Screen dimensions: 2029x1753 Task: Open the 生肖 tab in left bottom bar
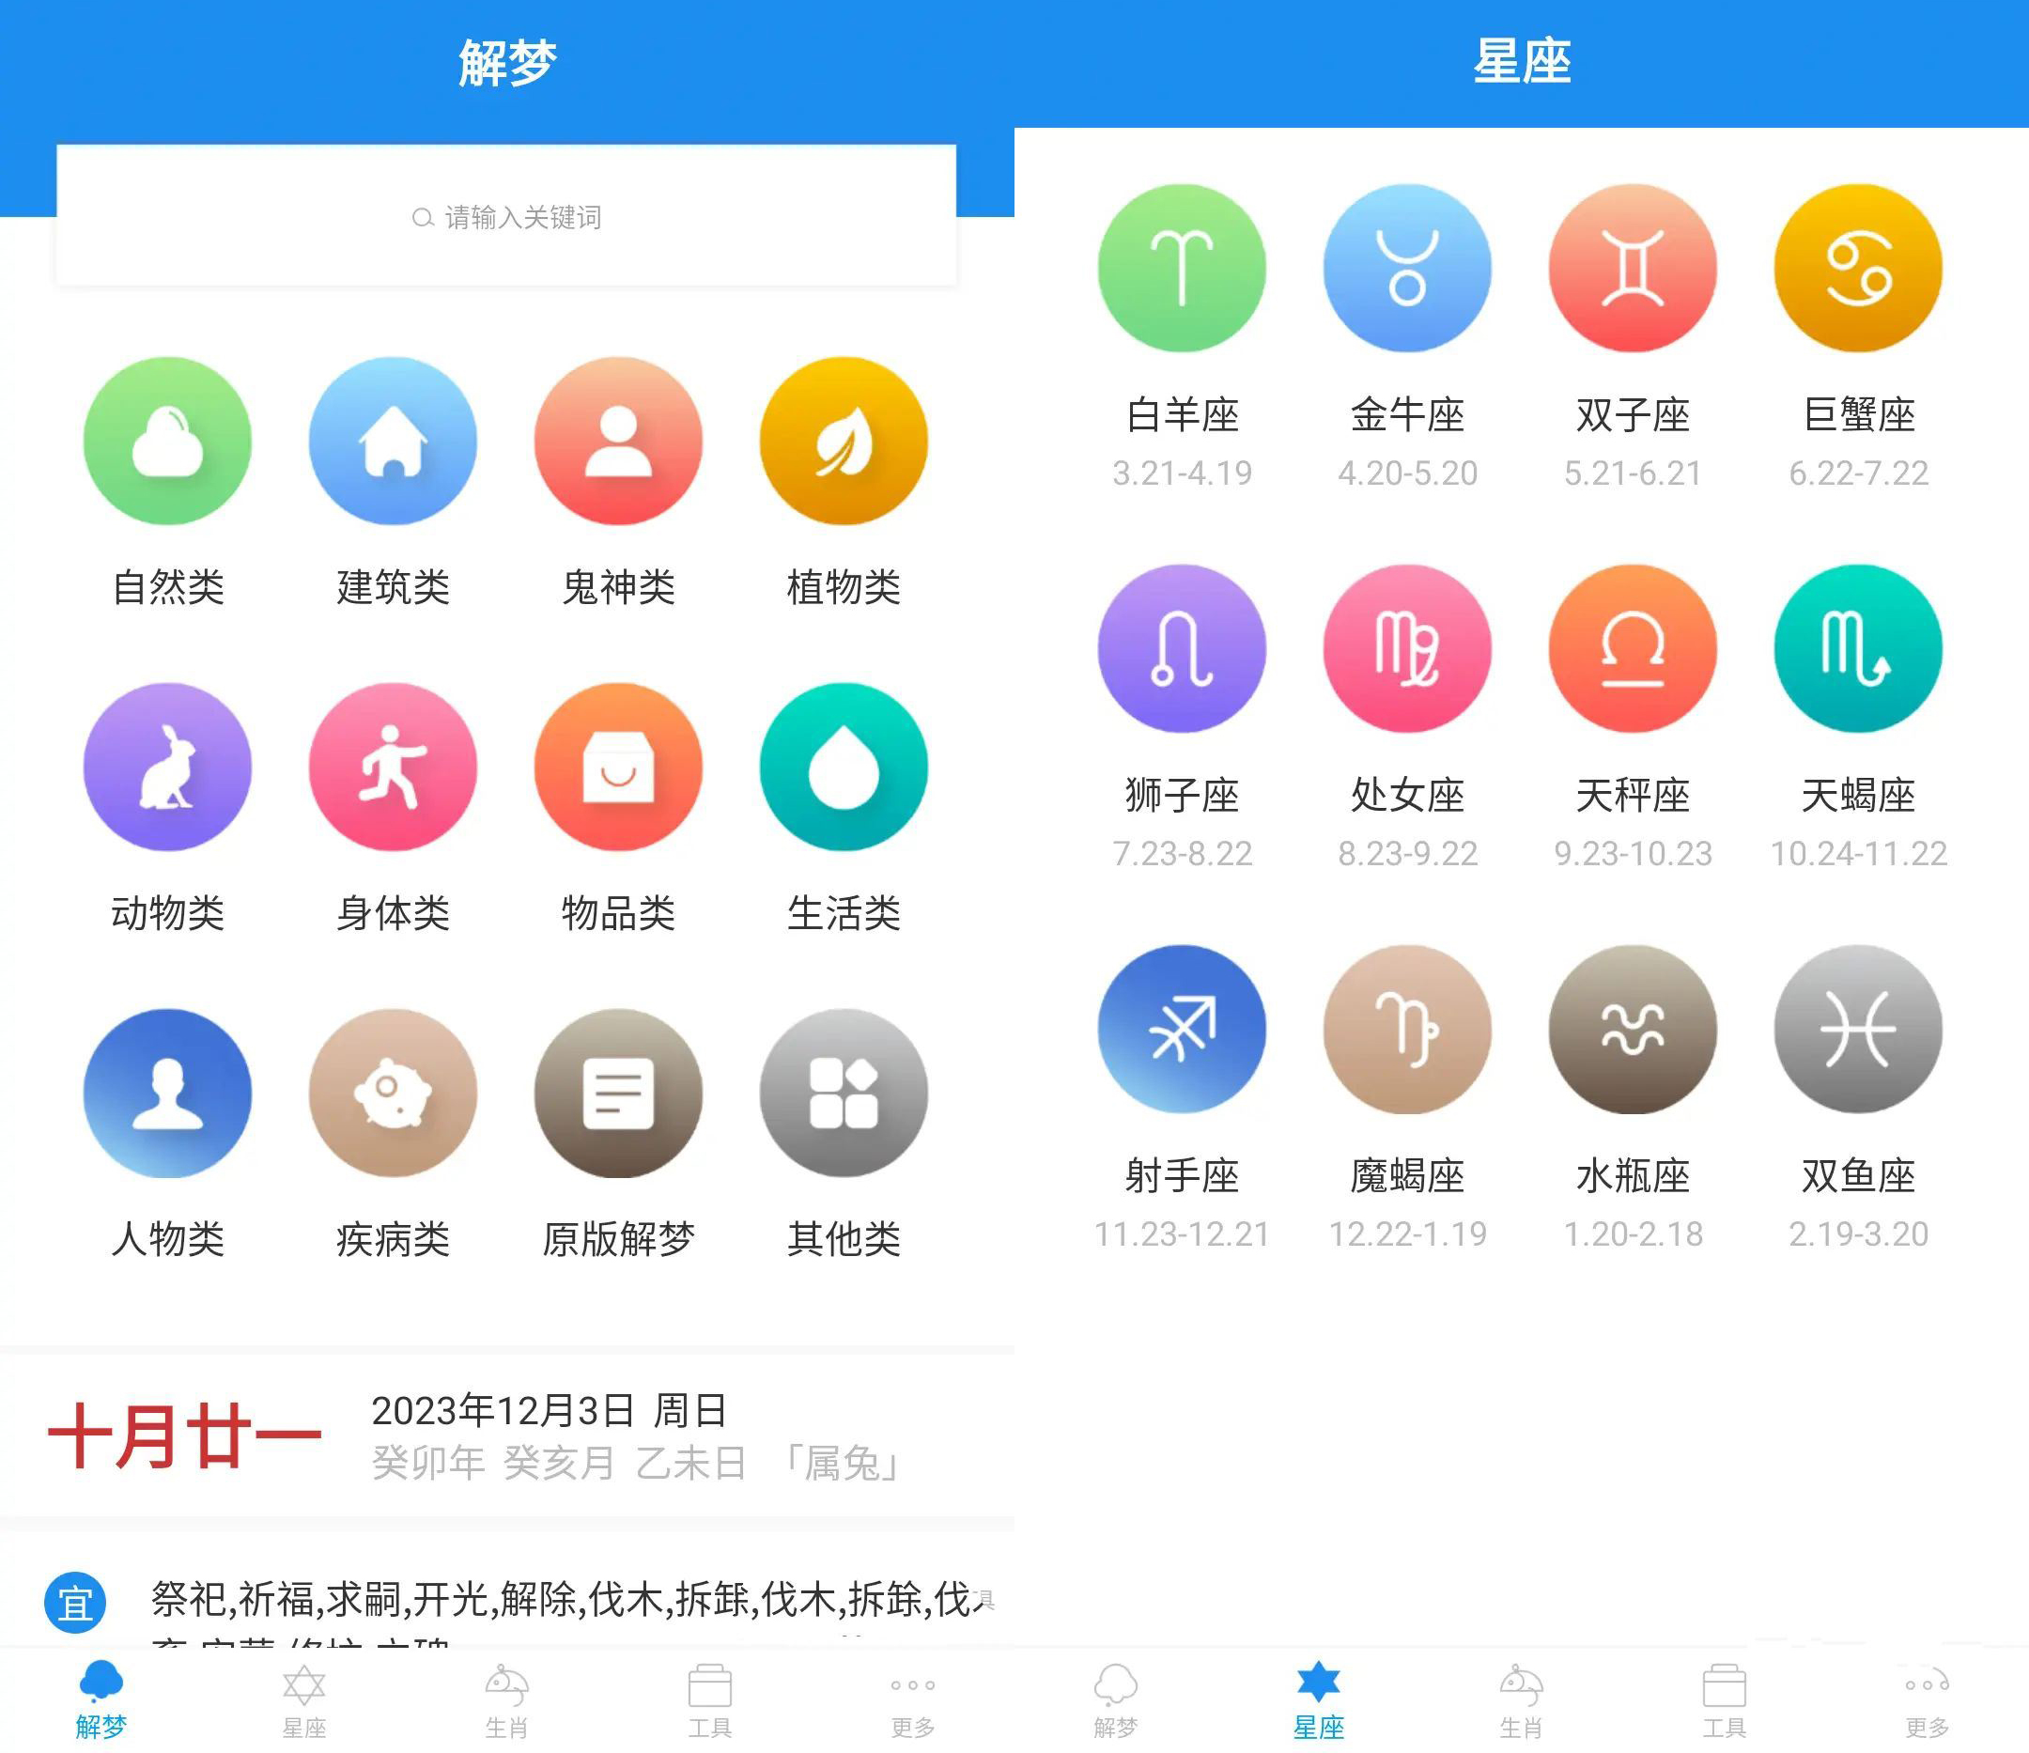coord(506,1701)
